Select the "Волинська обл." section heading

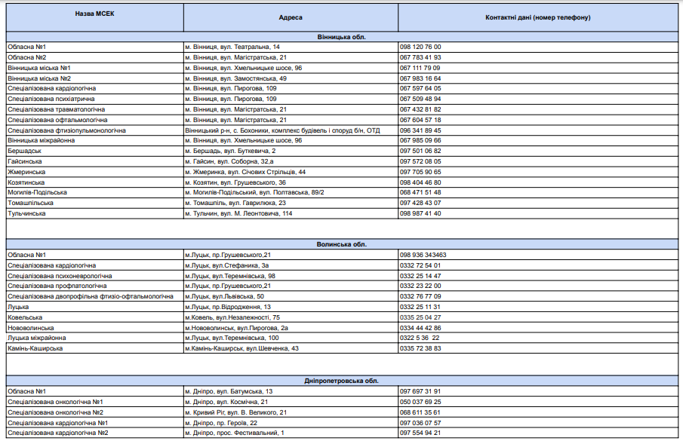coord(343,244)
